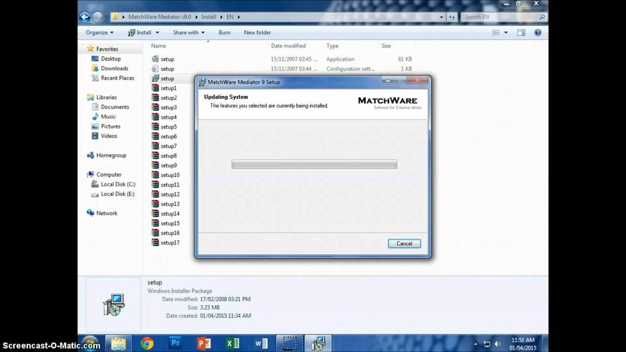Sort files by Type column header
Image resolution: width=626 pixels, height=352 pixels.
333,46
